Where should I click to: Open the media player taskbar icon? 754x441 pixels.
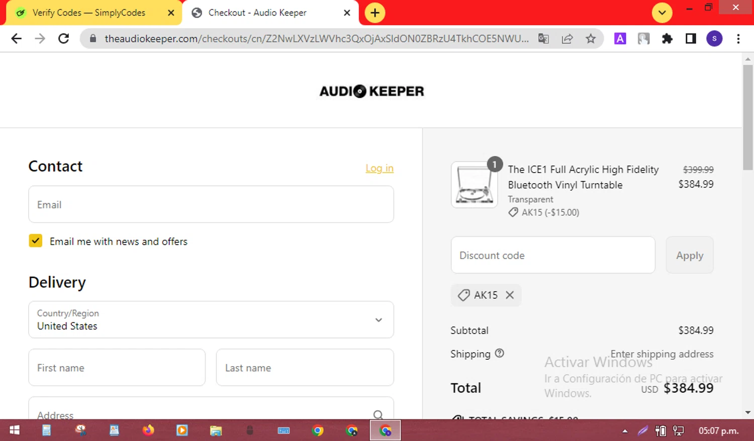point(182,430)
